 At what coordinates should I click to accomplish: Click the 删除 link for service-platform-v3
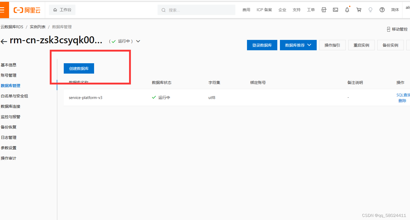point(402,101)
